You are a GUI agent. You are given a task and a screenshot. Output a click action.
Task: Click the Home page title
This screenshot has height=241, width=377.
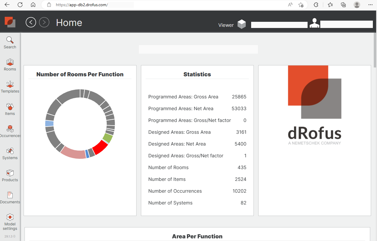pos(69,22)
